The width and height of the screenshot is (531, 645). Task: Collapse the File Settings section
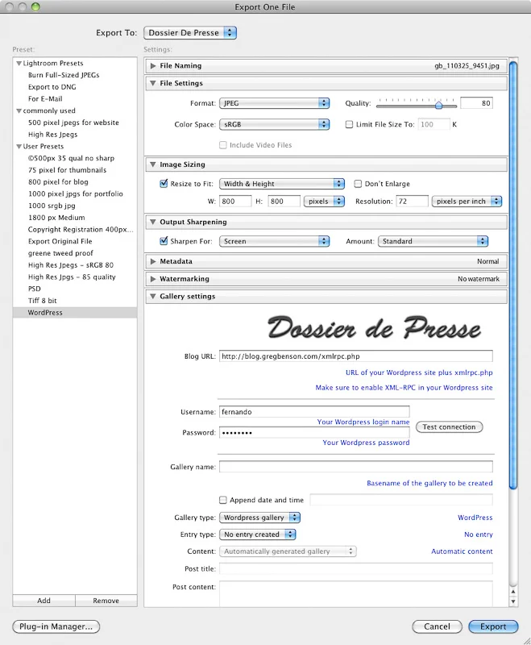(x=153, y=83)
